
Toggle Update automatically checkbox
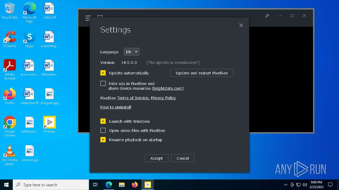(x=103, y=73)
